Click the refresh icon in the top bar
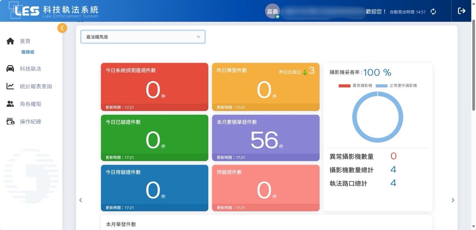 (433, 11)
